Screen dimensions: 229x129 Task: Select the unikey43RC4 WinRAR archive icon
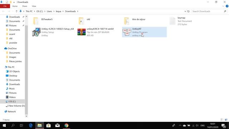tap(82, 32)
